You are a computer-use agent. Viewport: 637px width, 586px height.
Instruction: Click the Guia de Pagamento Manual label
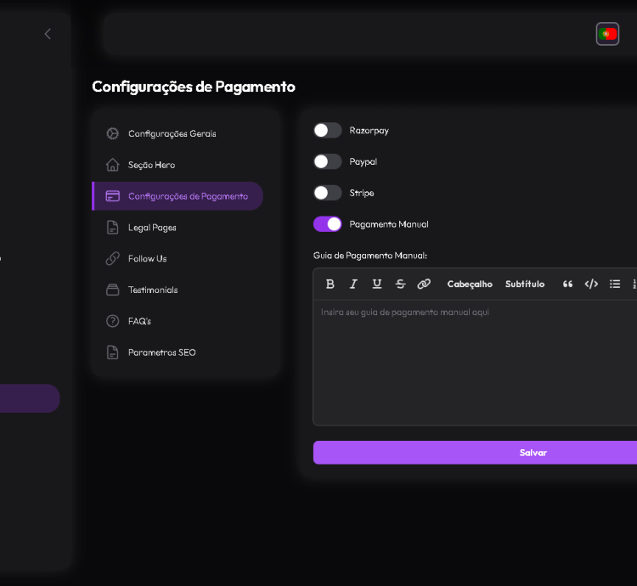369,256
